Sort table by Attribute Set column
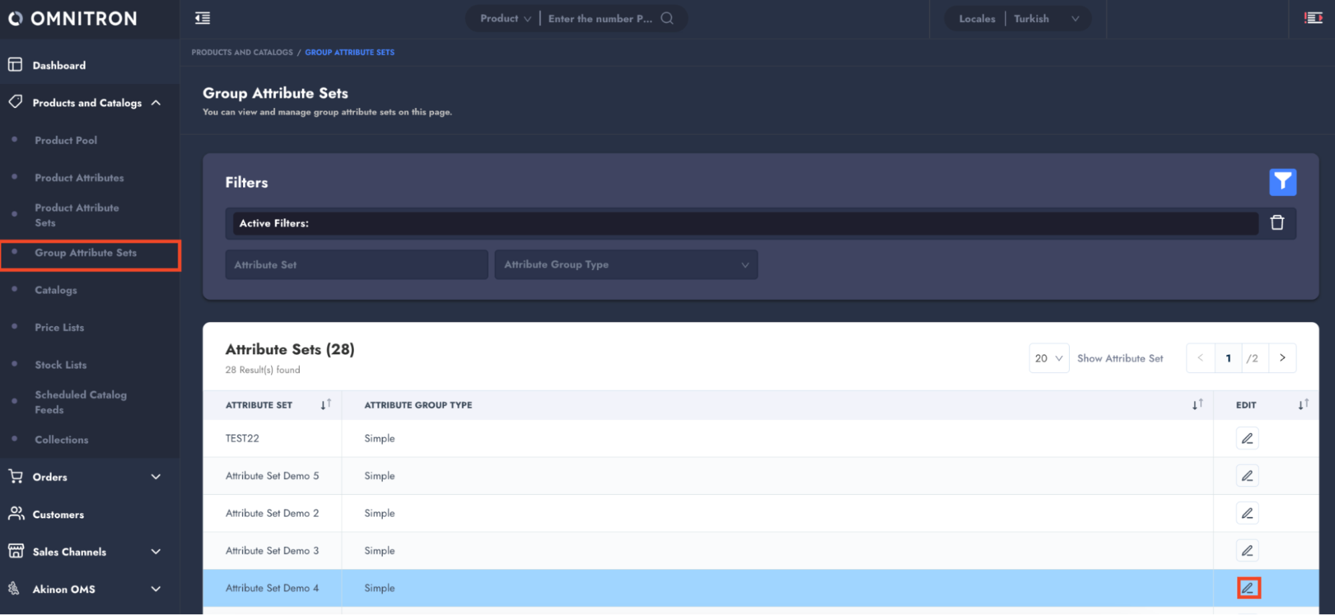The image size is (1335, 615). pos(325,405)
